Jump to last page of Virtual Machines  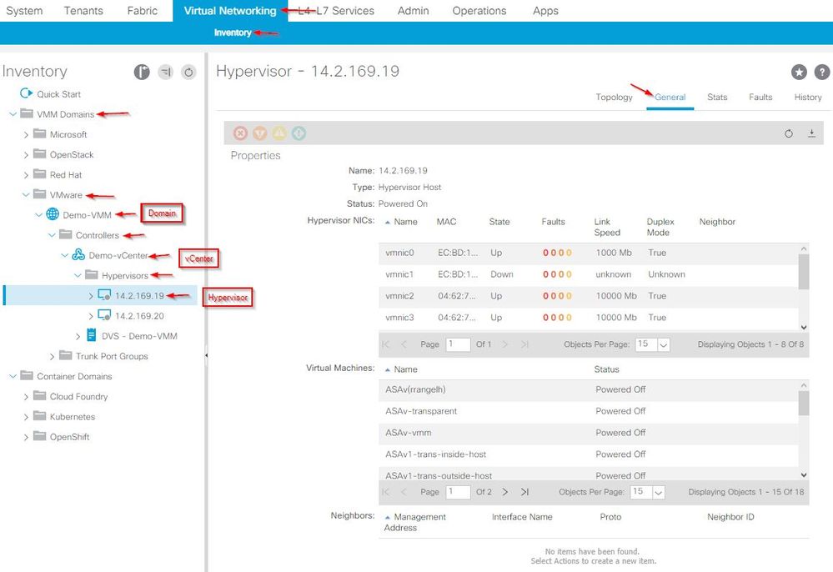tap(524, 492)
